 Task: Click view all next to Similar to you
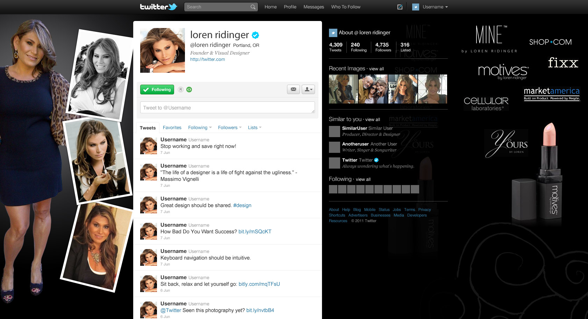tap(373, 120)
